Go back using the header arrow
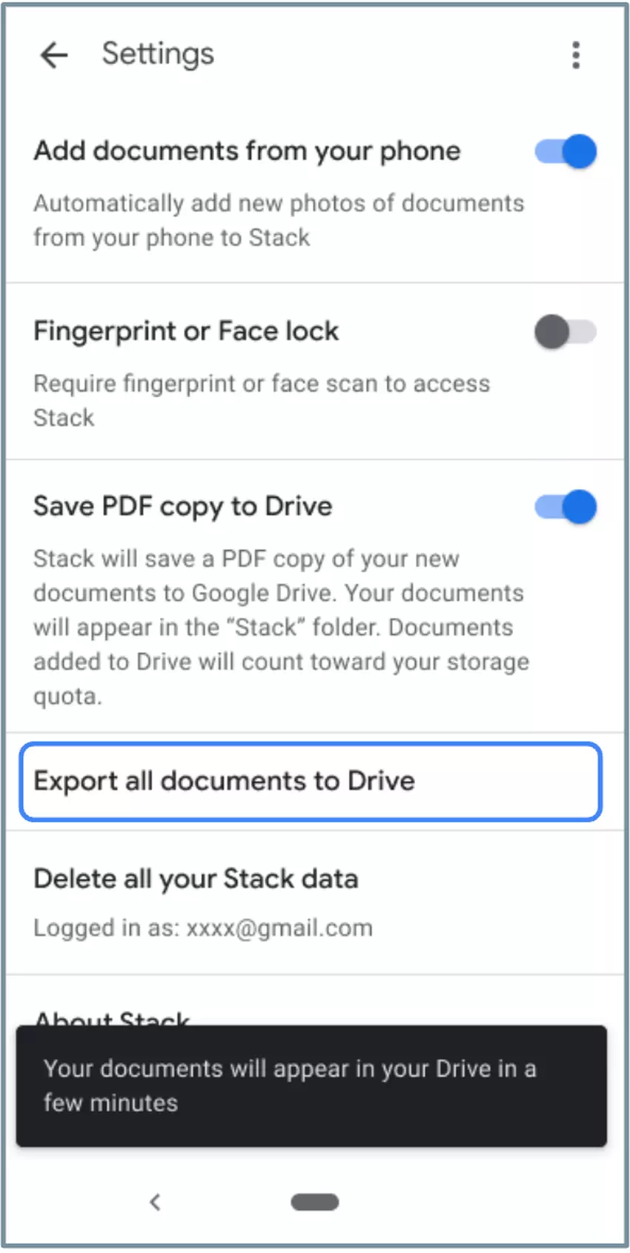The width and height of the screenshot is (630, 1253). click(54, 55)
